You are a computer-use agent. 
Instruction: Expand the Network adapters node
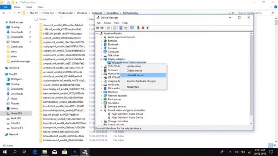click(101, 96)
